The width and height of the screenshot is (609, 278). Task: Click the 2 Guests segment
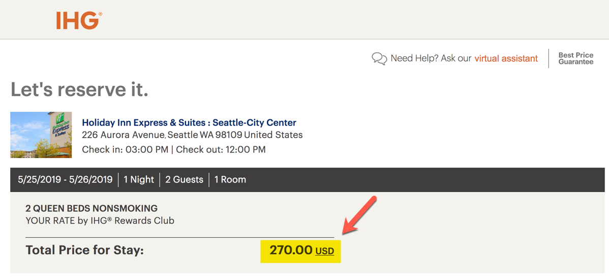(184, 180)
